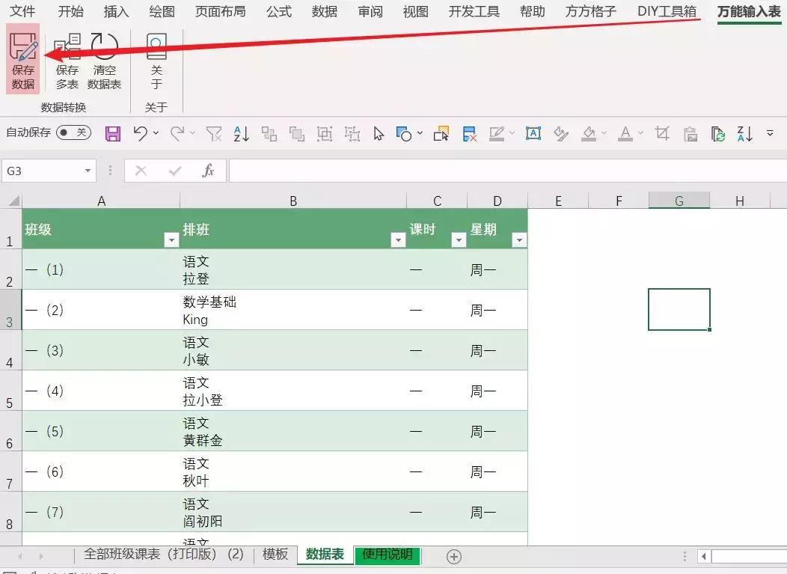The width and height of the screenshot is (787, 574).
Task: Click the Undo icon in the toolbar
Action: point(142,132)
